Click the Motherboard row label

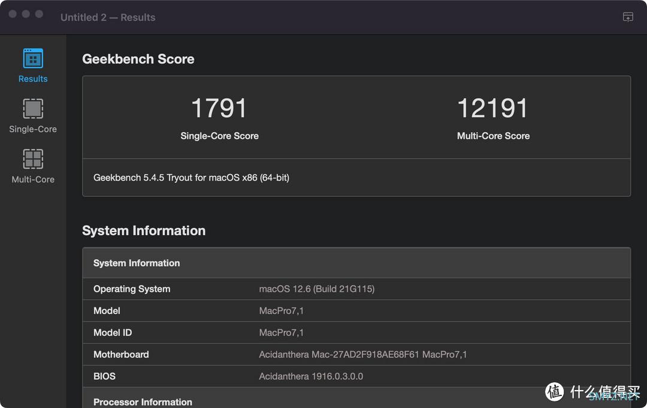(121, 354)
